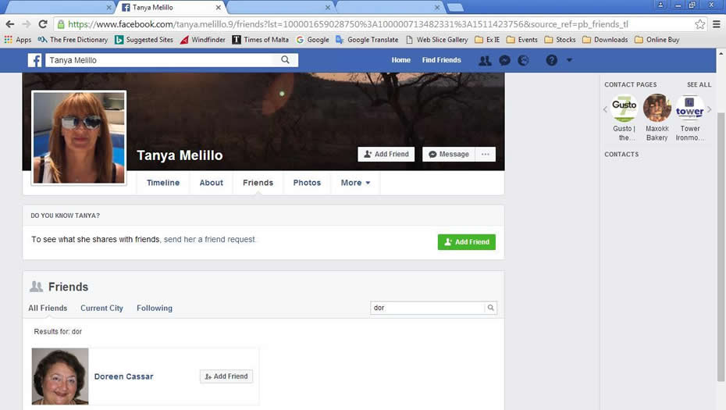Screen dimensions: 726x410
Task: Switch to About tab
Action: pos(211,183)
